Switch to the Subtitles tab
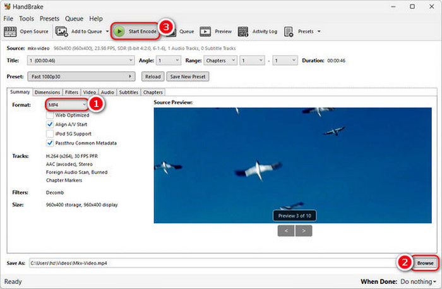The image size is (442, 289). tap(128, 92)
